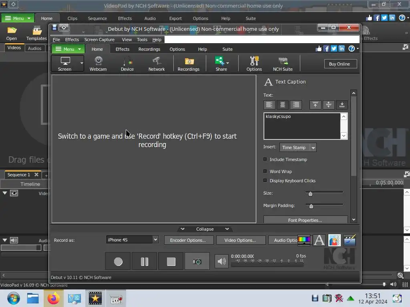Click caption text box containing klaskycsupo
410x307 pixels.
(x=302, y=126)
